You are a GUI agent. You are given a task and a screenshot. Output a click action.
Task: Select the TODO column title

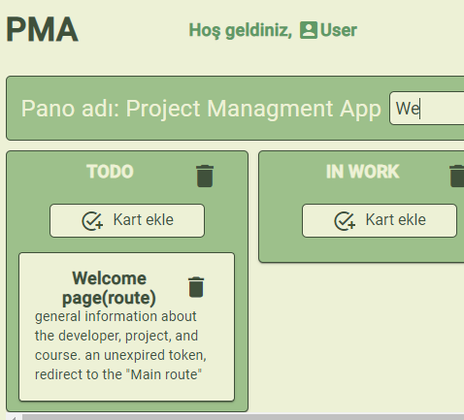(110, 172)
